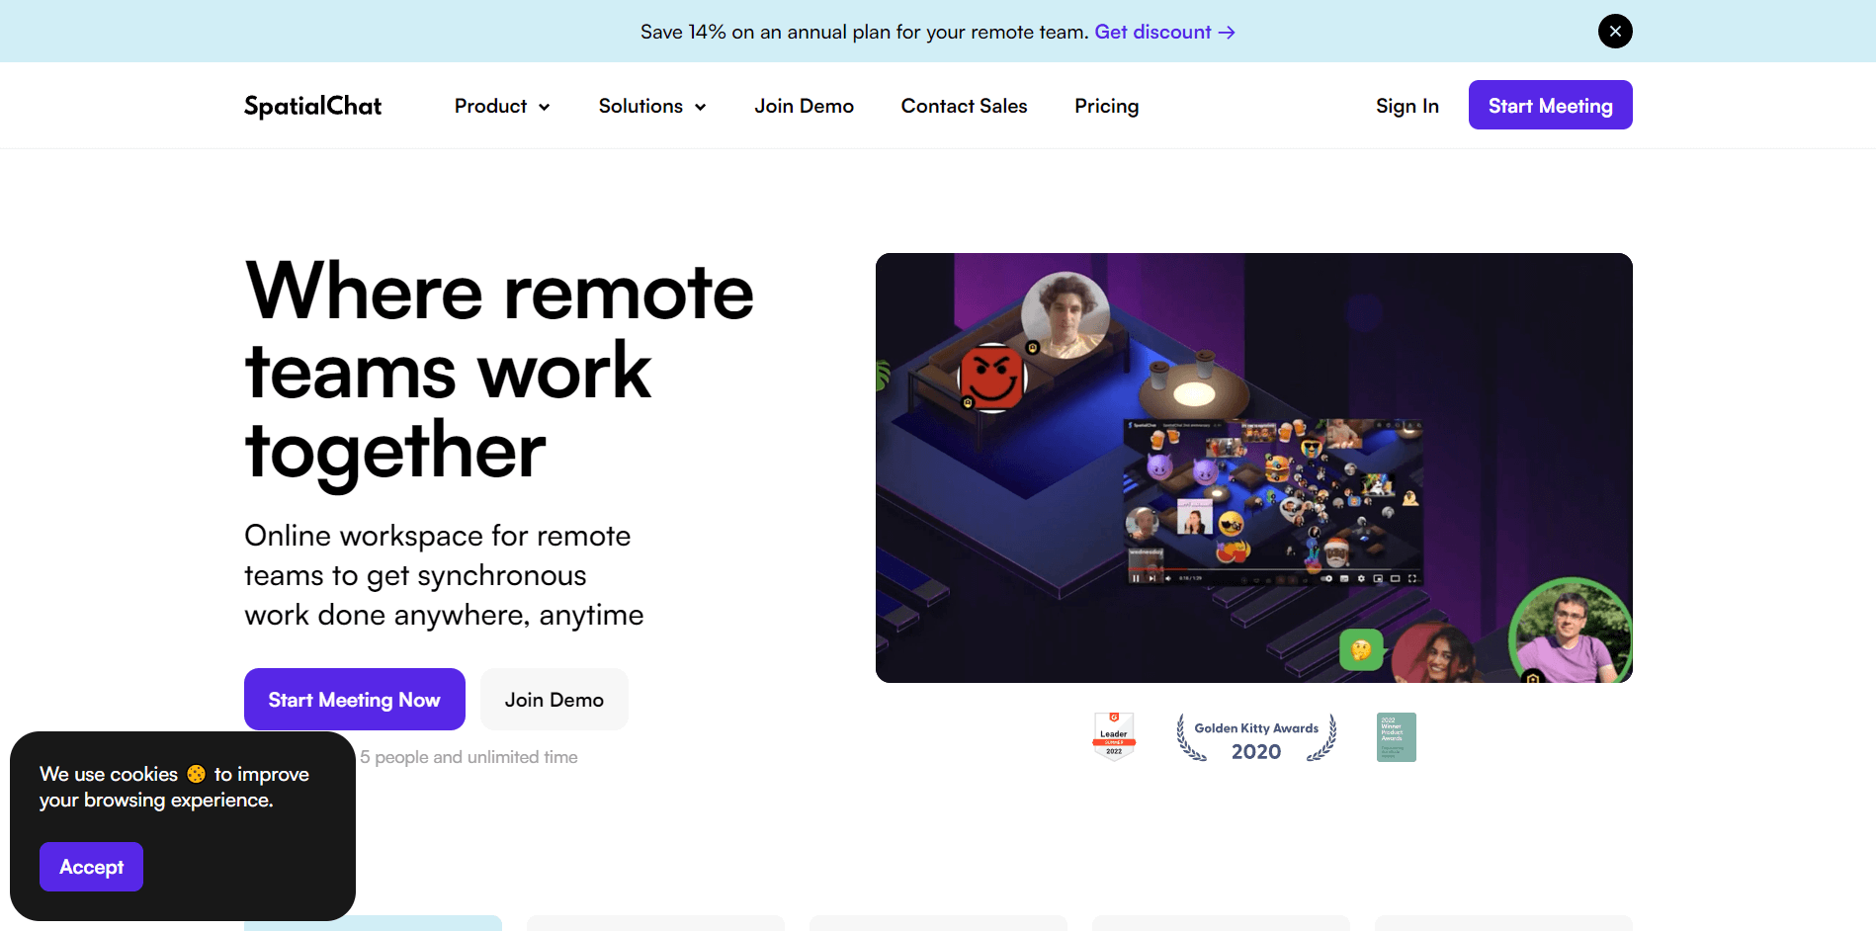Click the curly-haired man's round avatar at the top
Screen dimensions: 1876x931
(x=1065, y=315)
